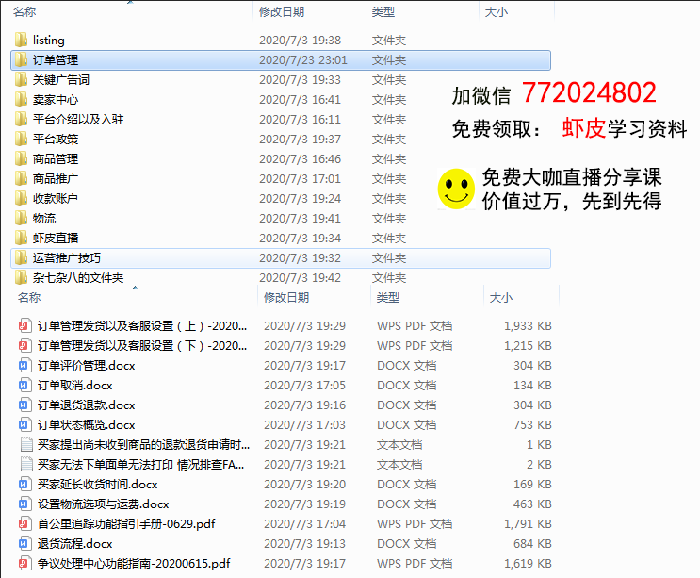Screen dimensions: 700x578
Task: Select file name '订单评价管理.docx'
Action: (x=86, y=366)
